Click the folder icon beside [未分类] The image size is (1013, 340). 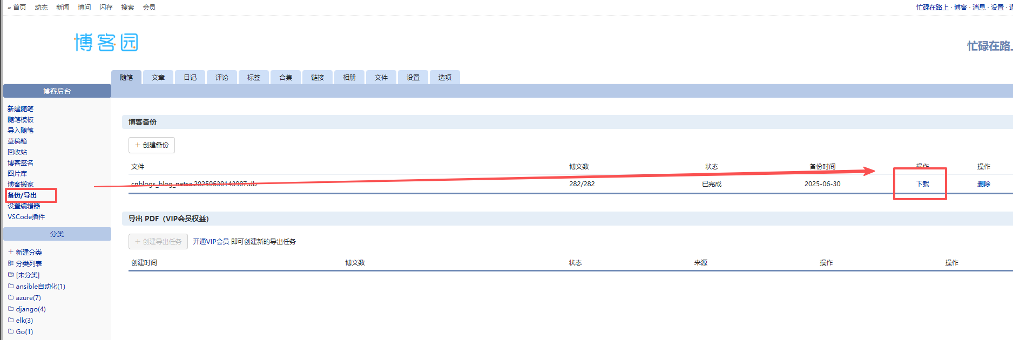tap(11, 275)
